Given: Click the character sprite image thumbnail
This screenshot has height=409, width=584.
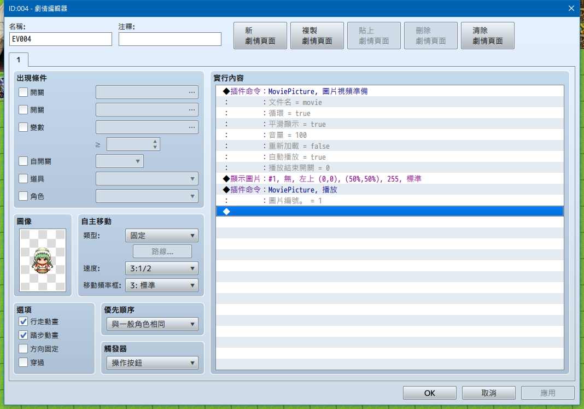Looking at the screenshot, I should click(x=43, y=260).
